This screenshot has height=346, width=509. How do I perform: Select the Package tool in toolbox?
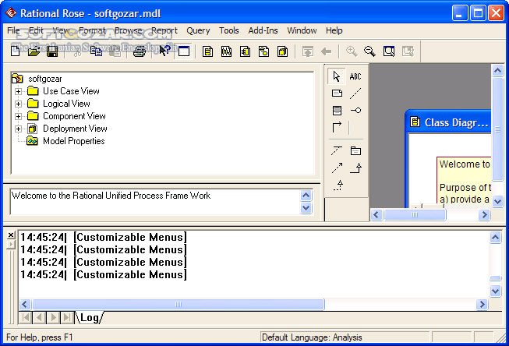[355, 151]
